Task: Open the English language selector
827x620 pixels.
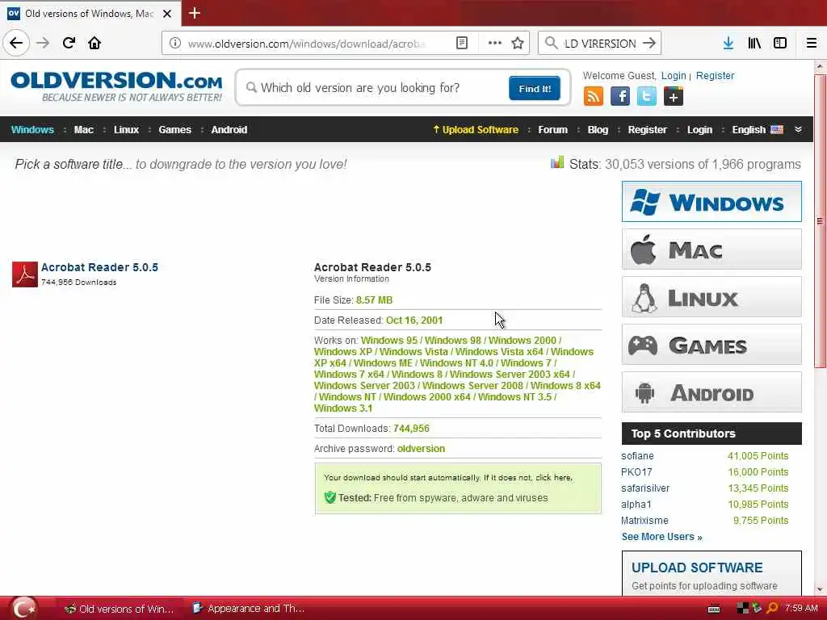Action: pos(758,130)
